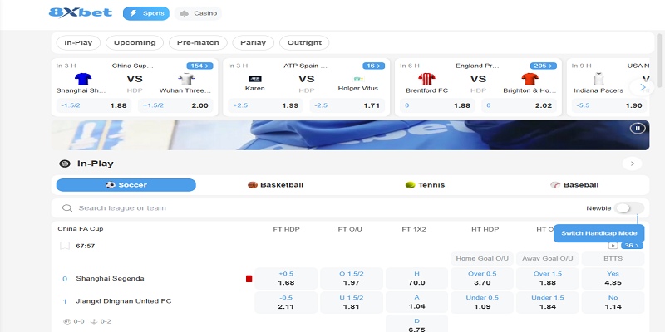The width and height of the screenshot is (665, 332).
Task: Click Brighton orange jersey icon
Action: click(x=530, y=79)
